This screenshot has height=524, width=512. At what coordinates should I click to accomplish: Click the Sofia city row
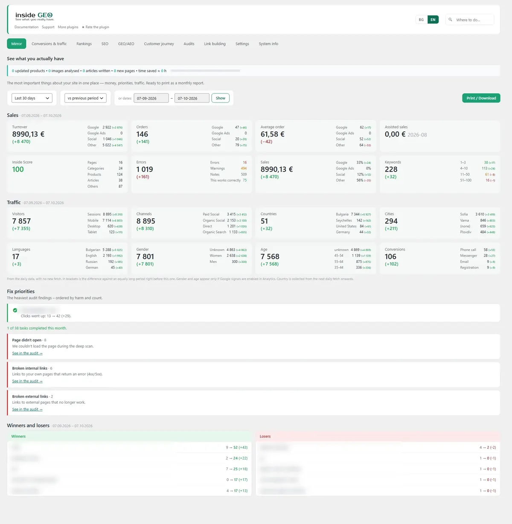click(x=477, y=214)
